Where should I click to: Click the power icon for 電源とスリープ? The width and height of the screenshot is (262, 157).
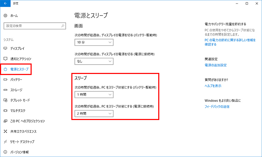coord(5,69)
